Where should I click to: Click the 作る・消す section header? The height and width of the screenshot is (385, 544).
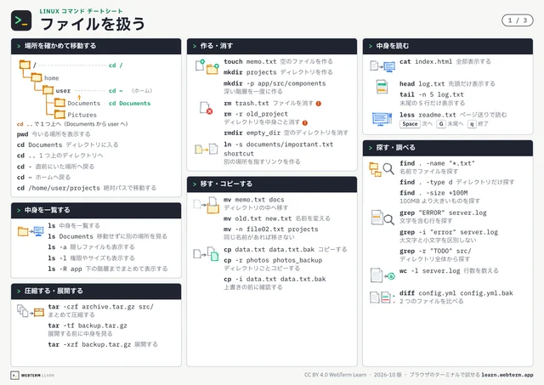[x=272, y=46]
